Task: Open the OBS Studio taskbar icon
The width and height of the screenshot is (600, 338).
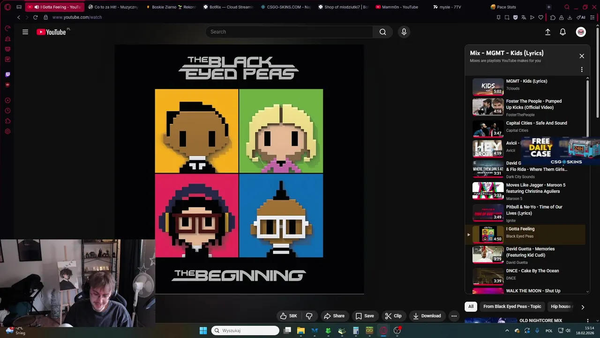Action: coord(397,330)
